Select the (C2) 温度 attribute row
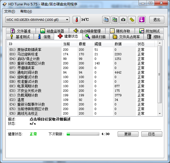170x163 pixels. coord(82,100)
